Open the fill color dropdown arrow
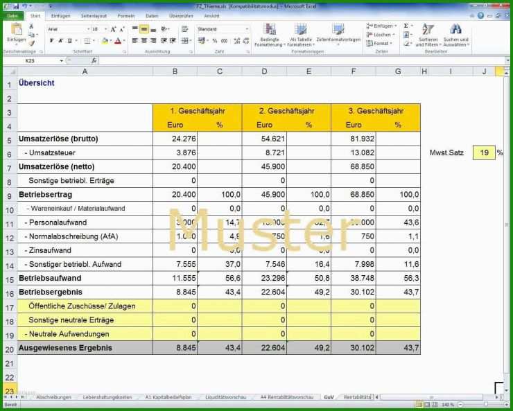The height and width of the screenshot is (411, 513). [111, 40]
